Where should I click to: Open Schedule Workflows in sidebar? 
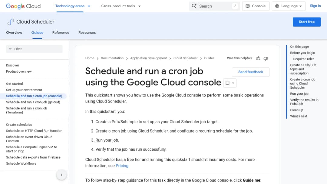coord(21,163)
